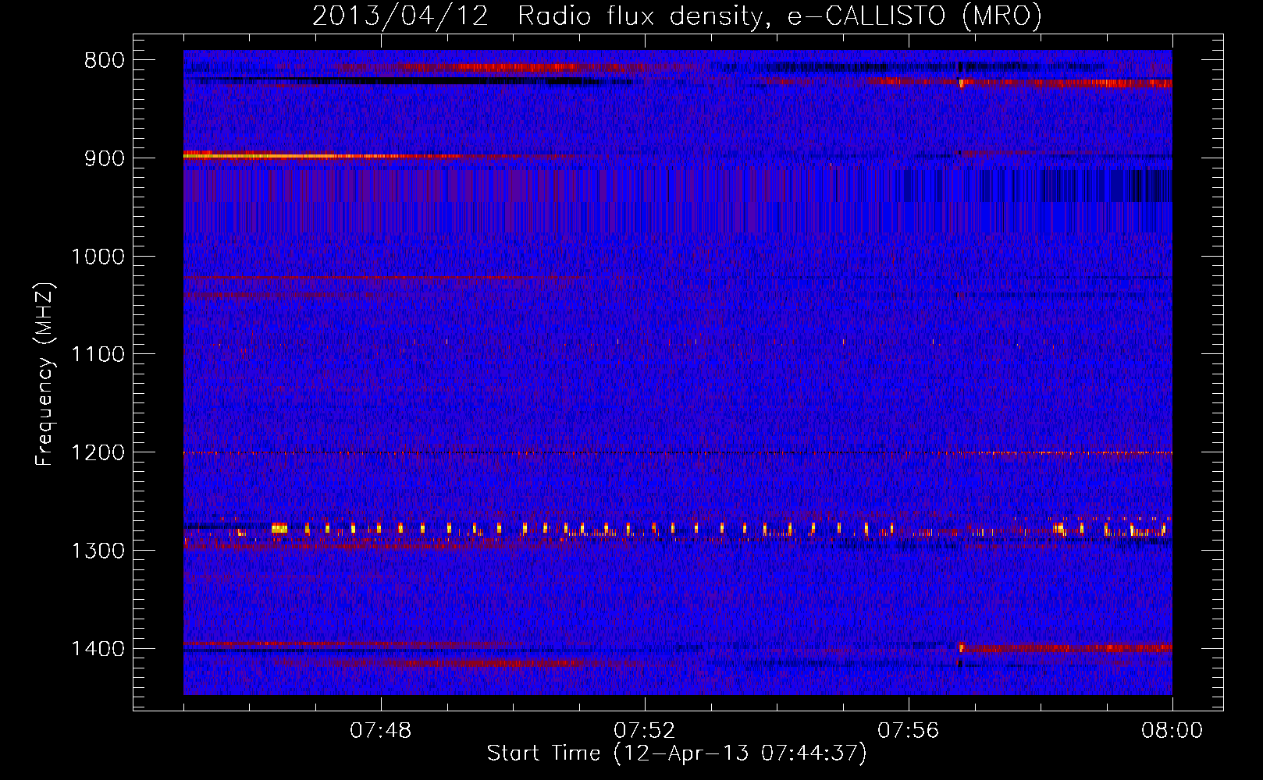Select the '1000' frequency axis label

[x=98, y=257]
